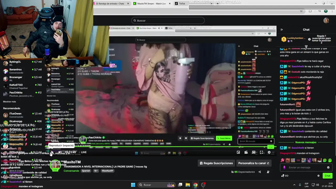Click Personaliza tu canal button

(254, 163)
